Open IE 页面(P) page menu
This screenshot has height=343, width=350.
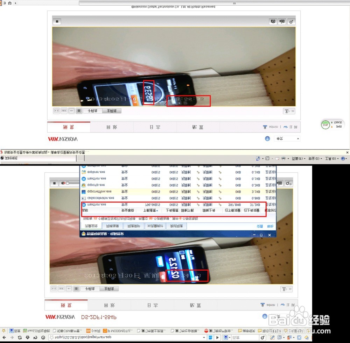(299, 158)
